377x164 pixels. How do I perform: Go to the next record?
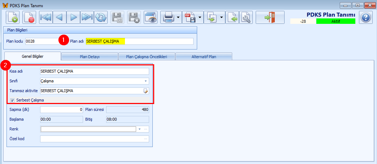73,17
